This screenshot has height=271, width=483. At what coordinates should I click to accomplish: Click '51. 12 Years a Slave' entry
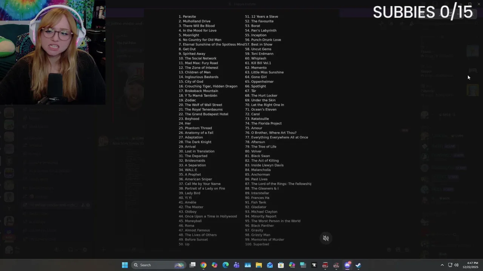coord(261,17)
